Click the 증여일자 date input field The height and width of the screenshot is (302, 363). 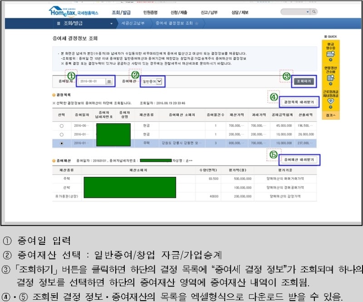(x=93, y=81)
